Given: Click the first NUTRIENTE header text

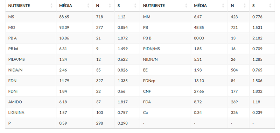Looking at the screenshot, I should click(x=19, y=6).
